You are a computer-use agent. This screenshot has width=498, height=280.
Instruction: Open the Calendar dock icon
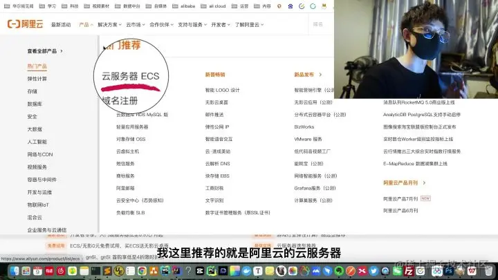(37, 271)
